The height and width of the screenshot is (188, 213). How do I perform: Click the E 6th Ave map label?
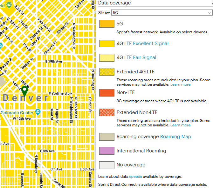click(x=87, y=169)
